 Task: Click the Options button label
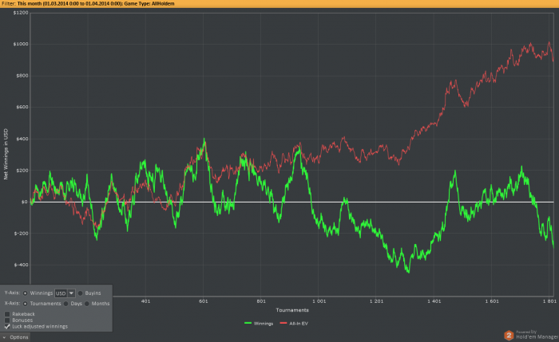coord(19,337)
